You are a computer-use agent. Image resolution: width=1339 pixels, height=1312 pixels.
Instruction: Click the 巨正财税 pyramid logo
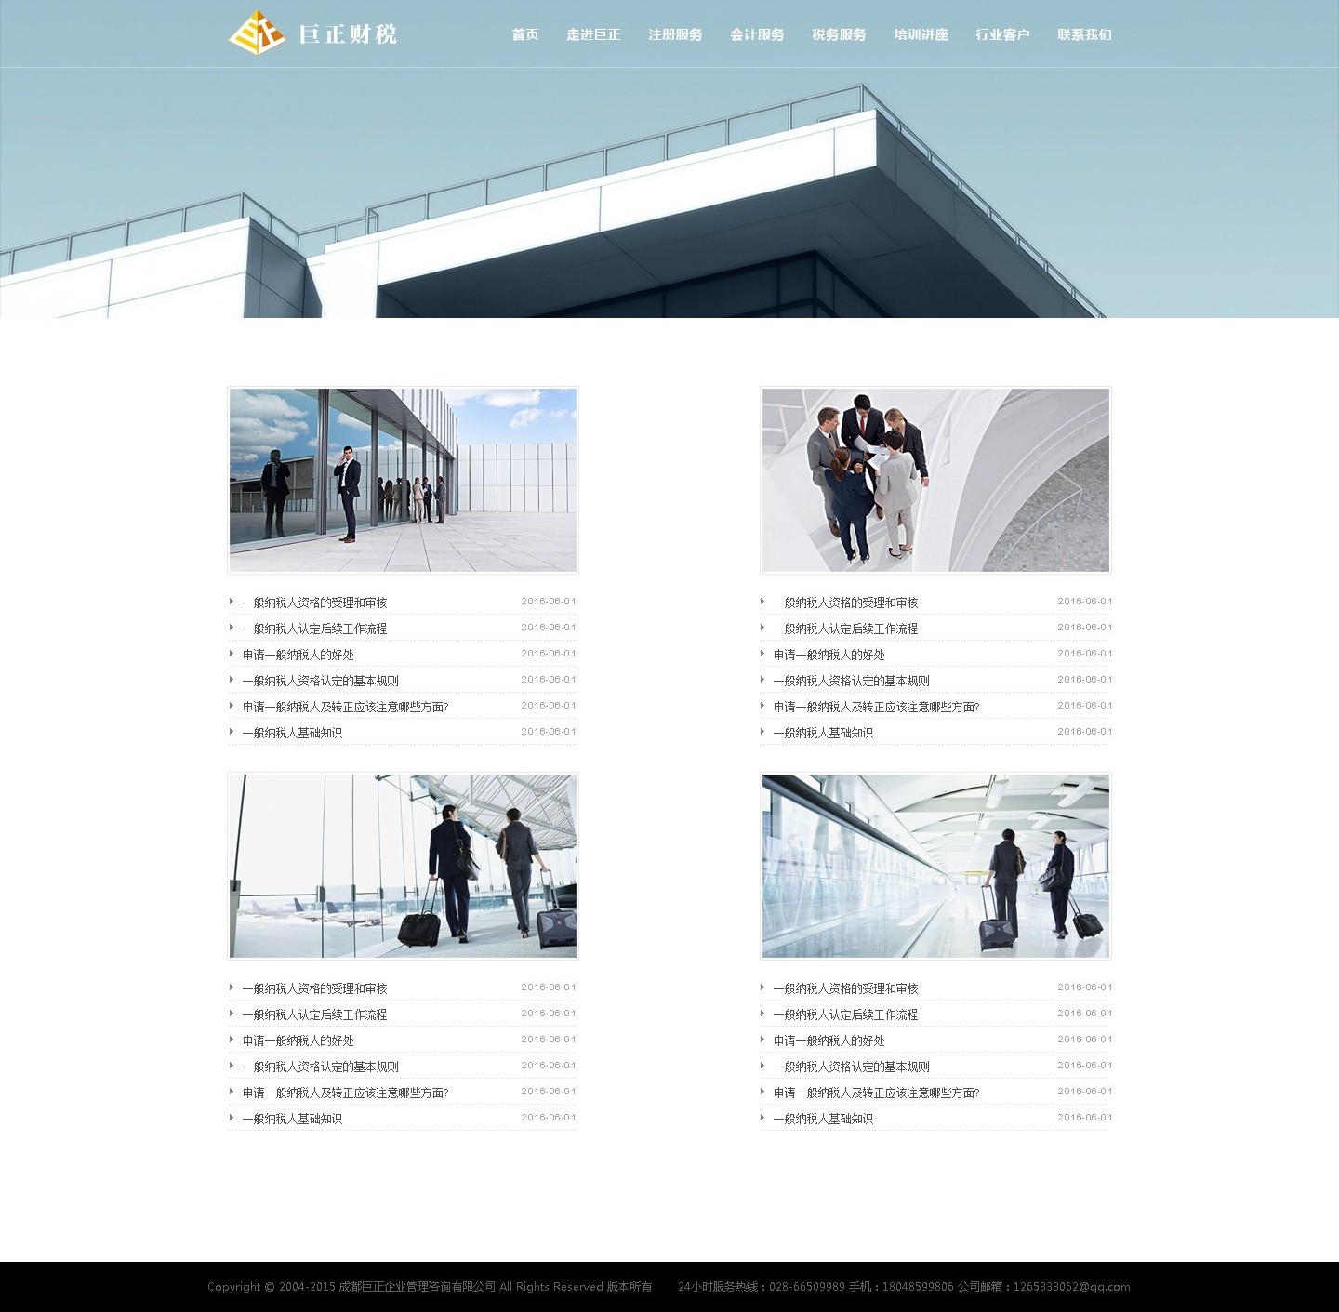click(257, 33)
